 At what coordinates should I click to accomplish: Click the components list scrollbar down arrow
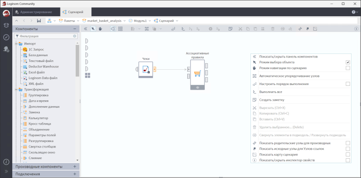[x=77, y=160]
